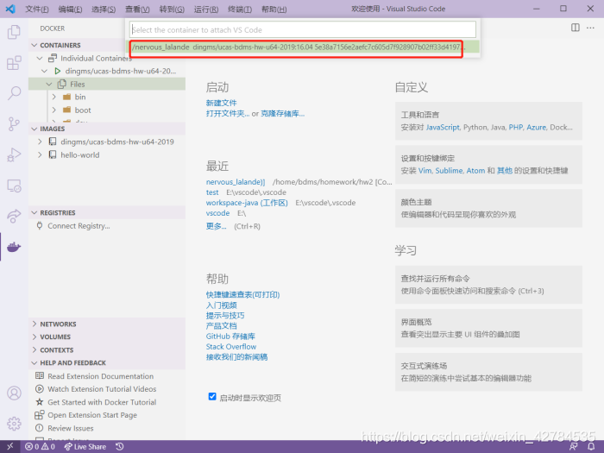Image resolution: width=604 pixels, height=453 pixels.
Task: Split the editor with layout icon
Action: [576, 28]
